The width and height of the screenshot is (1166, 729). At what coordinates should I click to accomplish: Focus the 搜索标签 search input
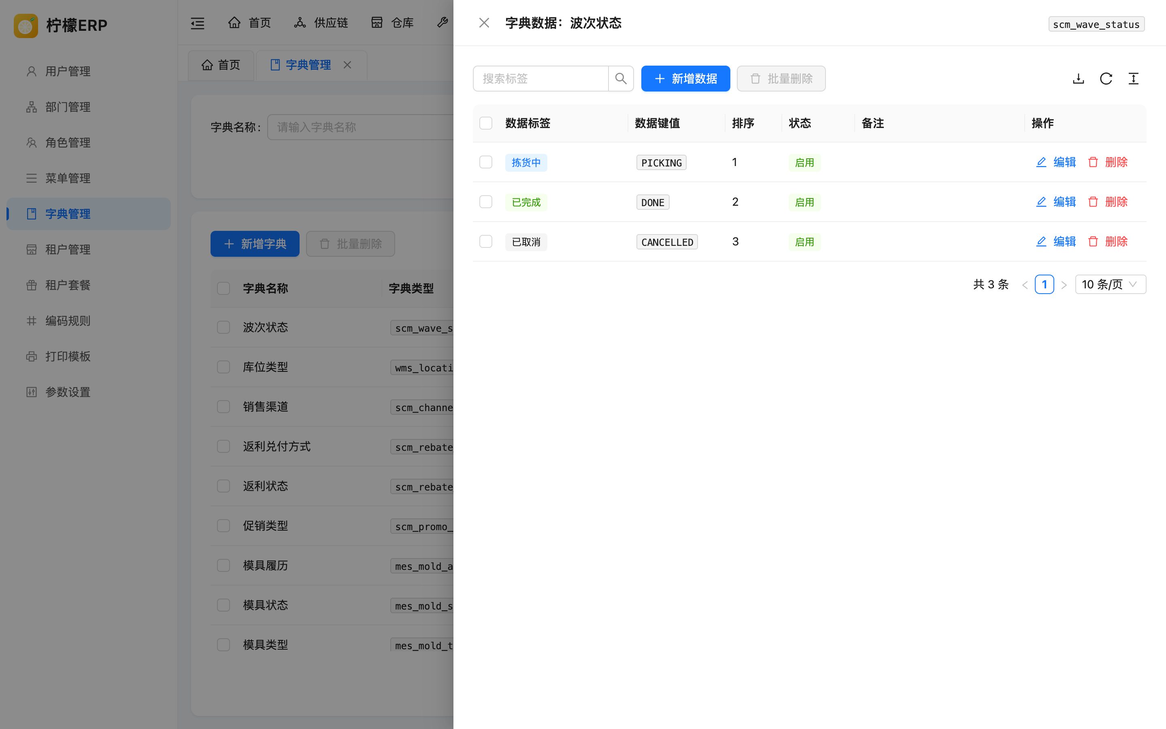point(540,79)
